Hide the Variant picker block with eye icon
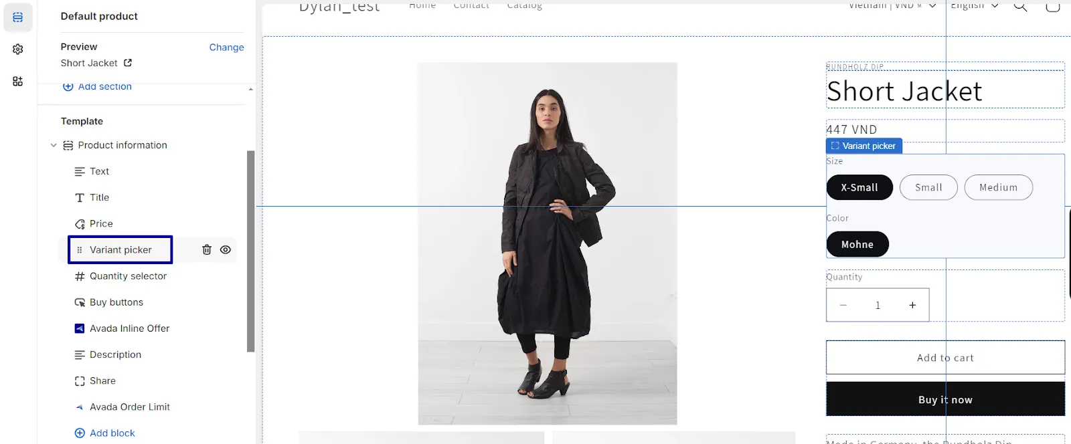Screen dimensions: 1071x444 click(x=226, y=250)
